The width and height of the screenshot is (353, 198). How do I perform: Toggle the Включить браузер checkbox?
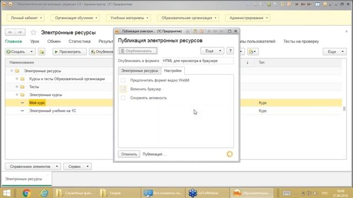click(x=123, y=89)
